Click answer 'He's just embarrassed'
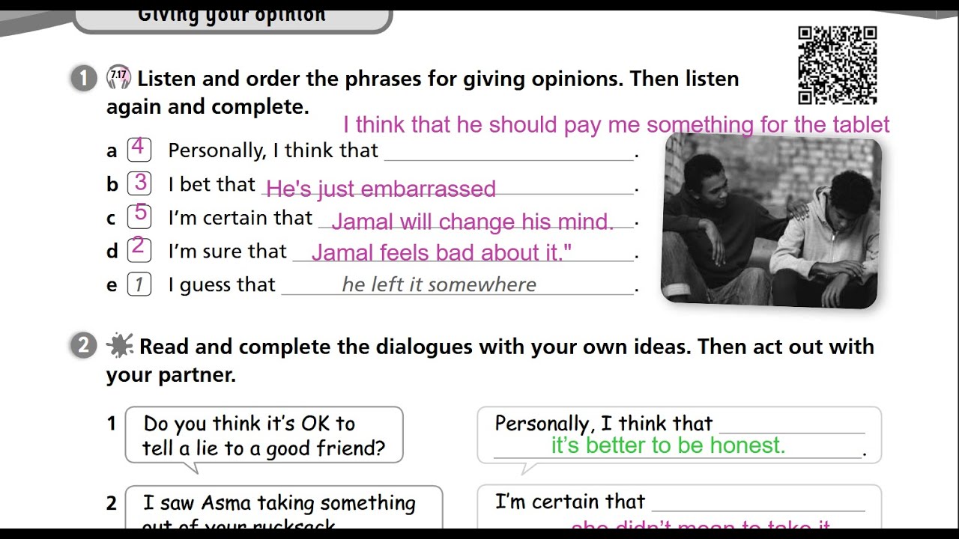The height and width of the screenshot is (539, 959). pyautogui.click(x=381, y=189)
